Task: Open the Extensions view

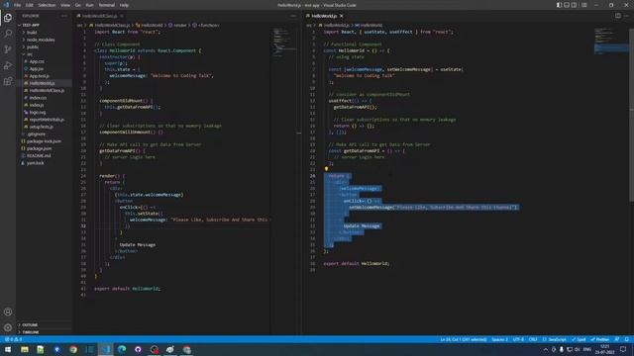Action: pos(8,81)
